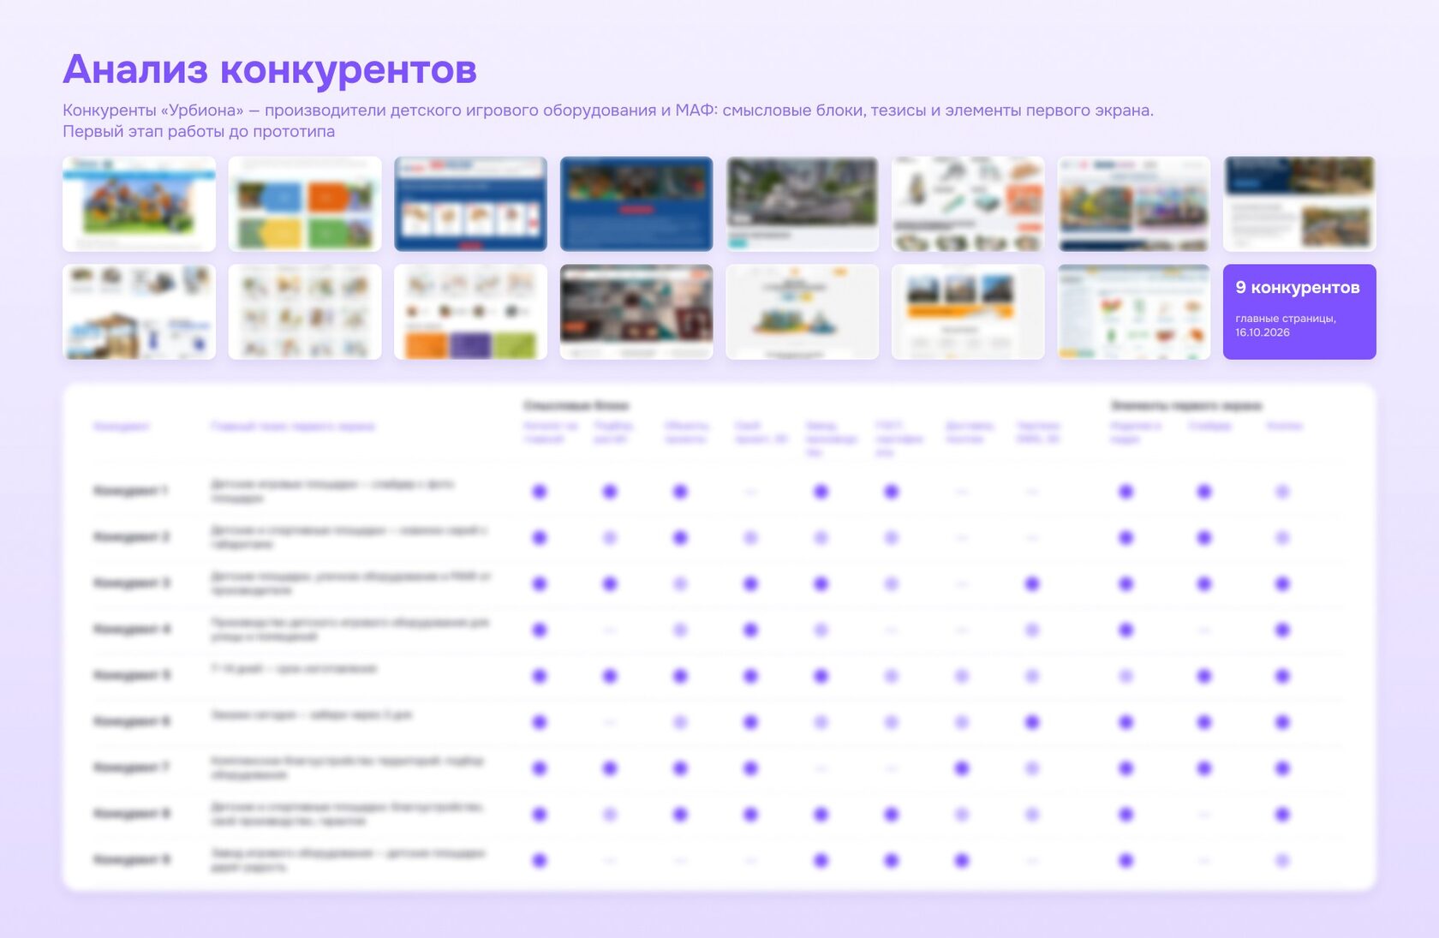Click the «Главный тезис первого экрана» column header

[x=293, y=426]
